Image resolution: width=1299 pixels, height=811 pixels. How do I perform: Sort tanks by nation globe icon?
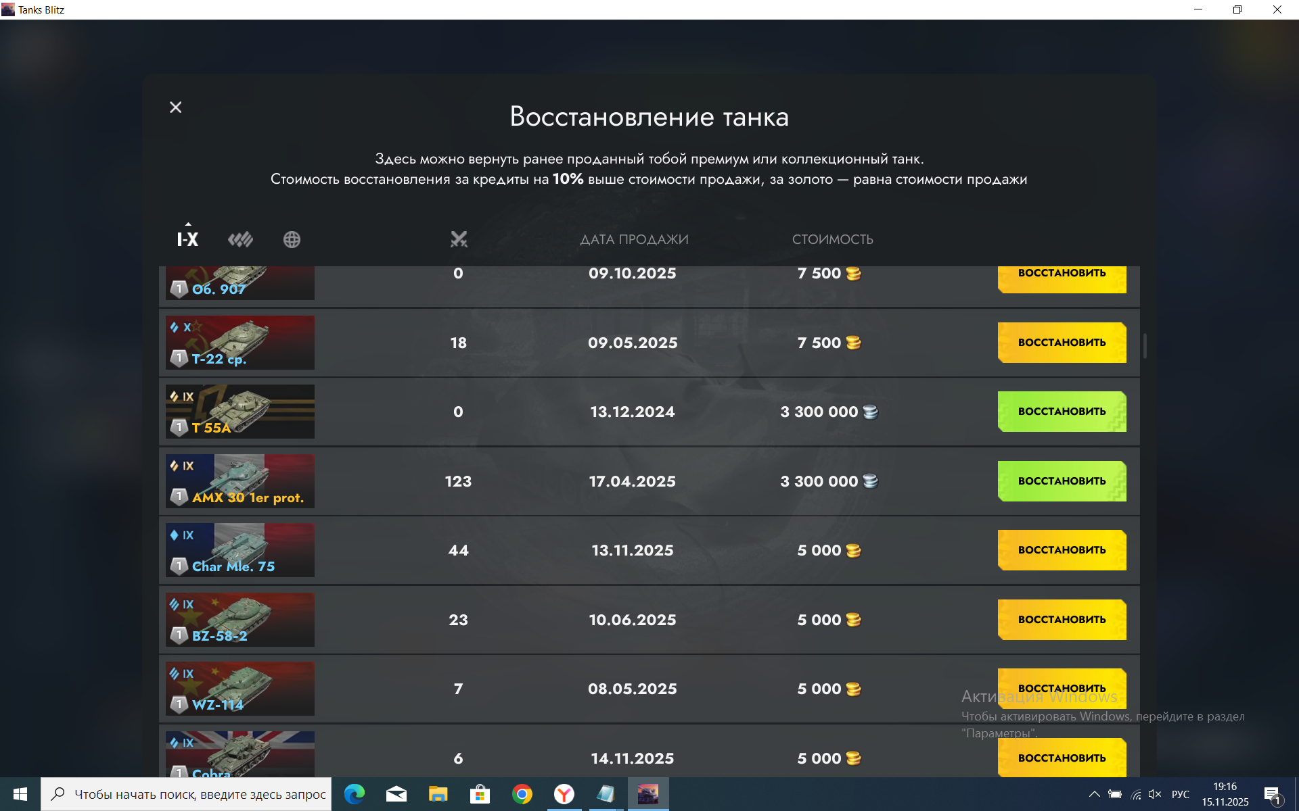292,239
